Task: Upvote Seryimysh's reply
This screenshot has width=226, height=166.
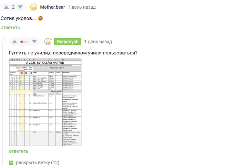Action: tap(15, 41)
